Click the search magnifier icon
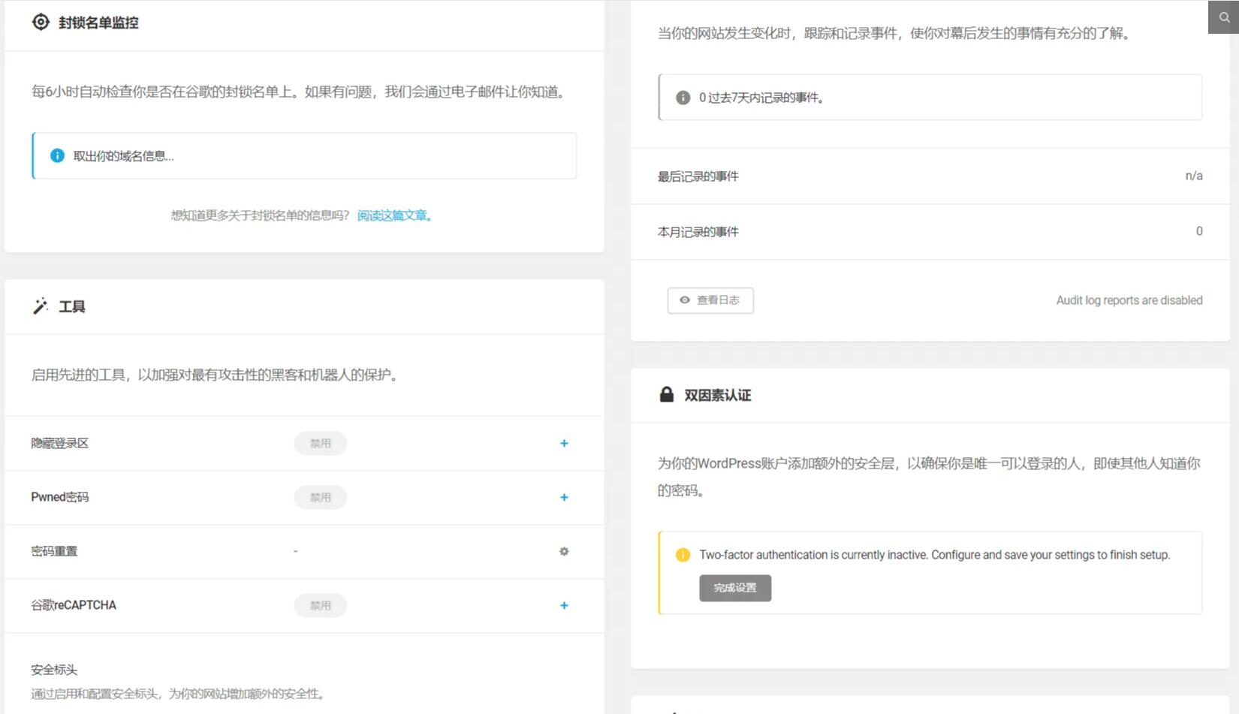This screenshot has width=1239, height=714. point(1224,17)
